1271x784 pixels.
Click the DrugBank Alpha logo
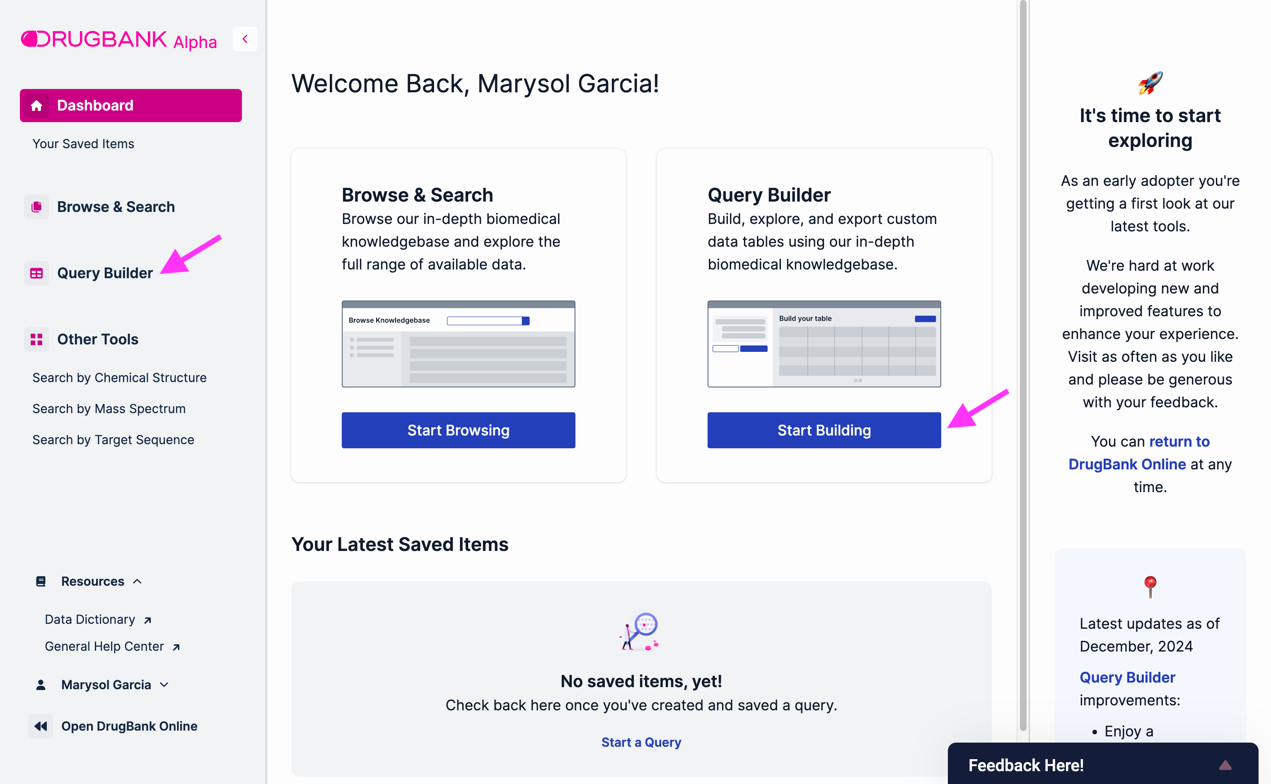point(119,39)
